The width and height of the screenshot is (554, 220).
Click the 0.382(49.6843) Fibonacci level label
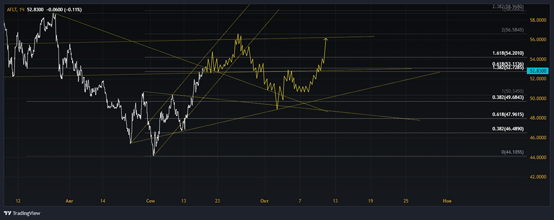508,98
